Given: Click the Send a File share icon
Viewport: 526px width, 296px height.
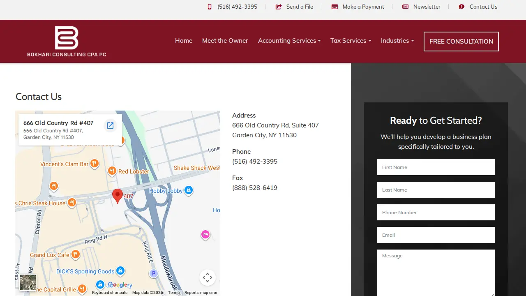Looking at the screenshot, I should pyautogui.click(x=279, y=7).
